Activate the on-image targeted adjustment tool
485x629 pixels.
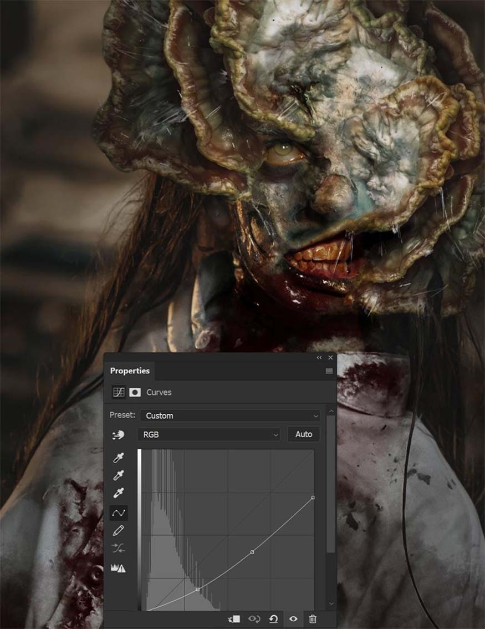click(x=118, y=434)
